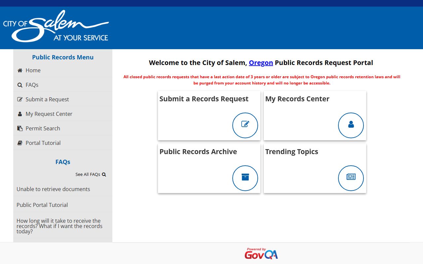Open Home in the Public Records Menu

tap(63, 70)
